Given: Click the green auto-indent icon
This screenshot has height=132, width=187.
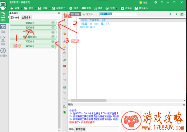Looking at the screenshot, I should [x=64, y=106].
